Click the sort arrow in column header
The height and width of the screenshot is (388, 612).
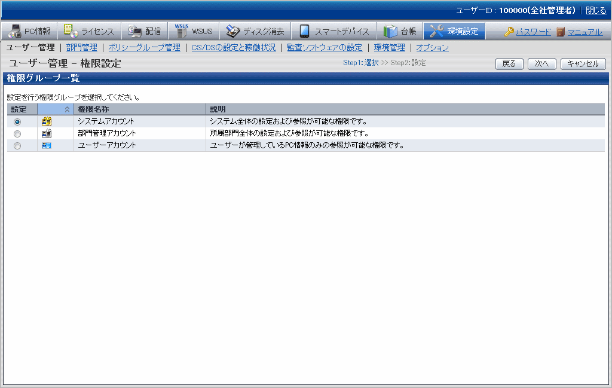point(67,109)
